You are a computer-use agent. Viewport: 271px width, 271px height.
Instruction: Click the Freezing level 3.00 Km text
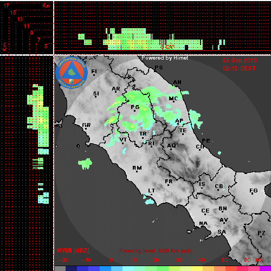click(x=156, y=251)
